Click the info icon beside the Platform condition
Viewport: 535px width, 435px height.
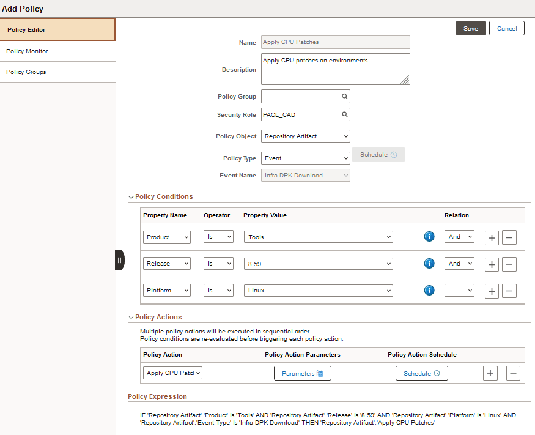click(429, 291)
